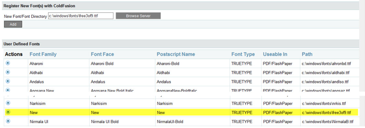Click the Browse Server button
Screen dimensions: 365x128
click(x=138, y=16)
